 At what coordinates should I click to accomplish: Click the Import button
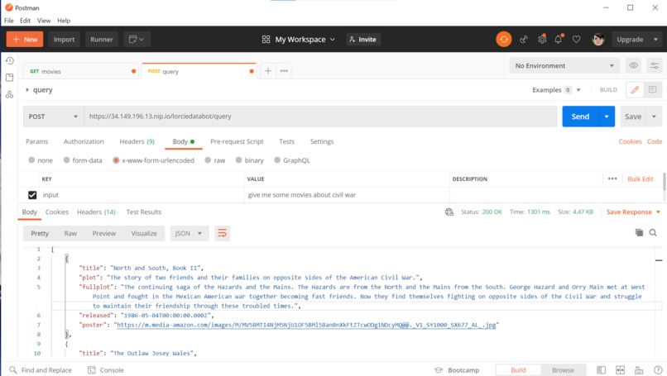pos(64,39)
